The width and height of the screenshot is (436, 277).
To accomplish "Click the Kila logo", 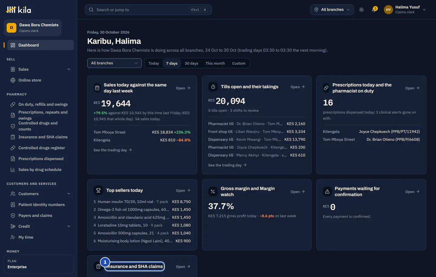I will pos(18,10).
